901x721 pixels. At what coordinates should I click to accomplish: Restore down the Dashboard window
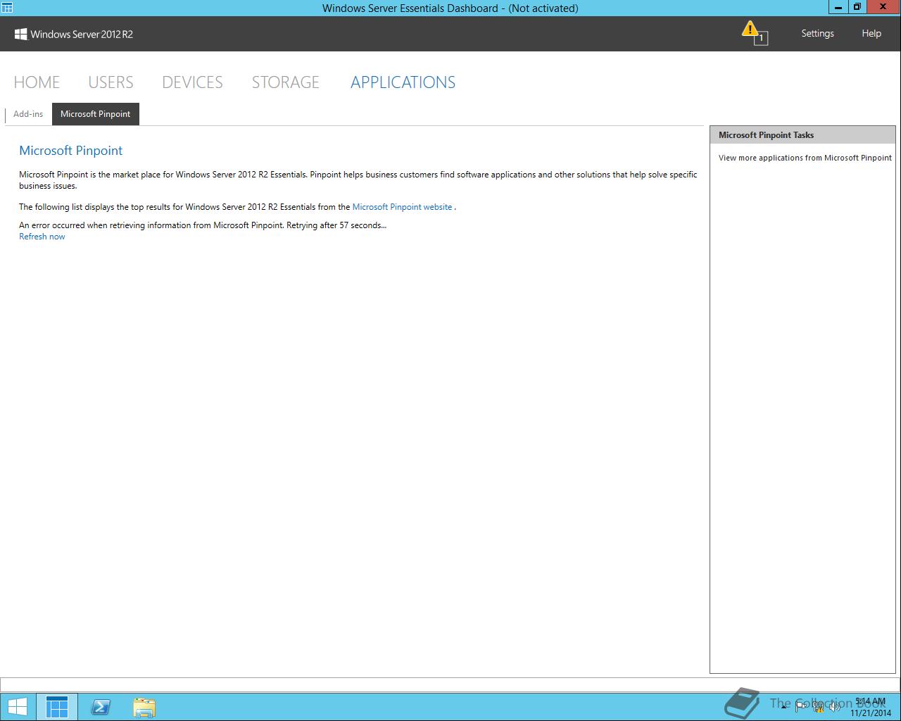[x=857, y=7]
